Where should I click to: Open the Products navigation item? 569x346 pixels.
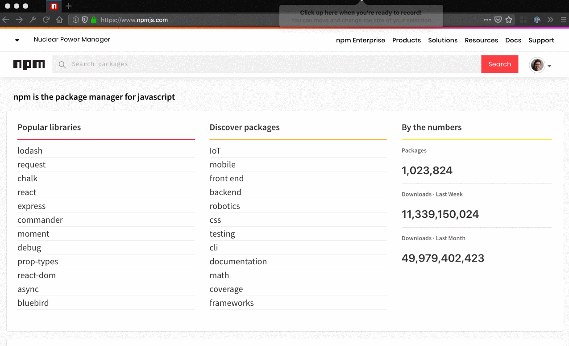point(407,40)
